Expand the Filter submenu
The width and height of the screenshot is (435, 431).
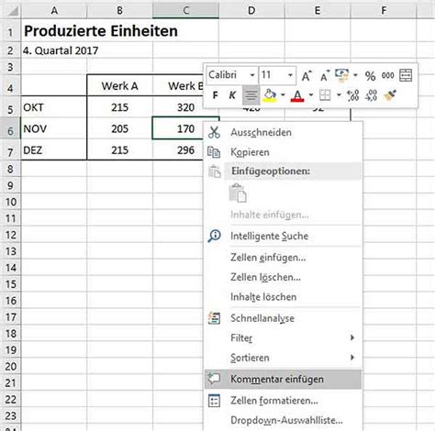(283, 338)
